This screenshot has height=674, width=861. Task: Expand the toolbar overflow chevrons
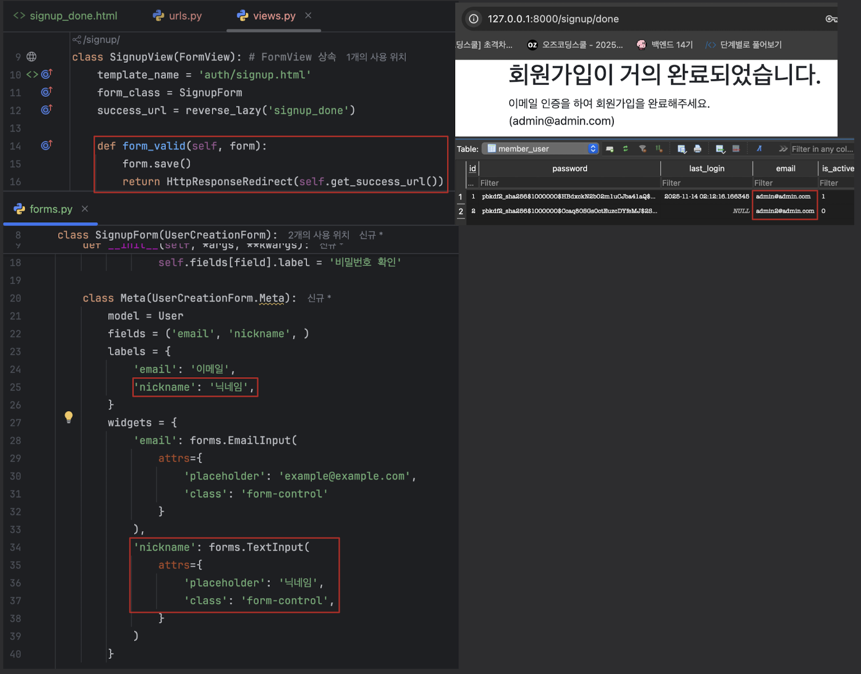pos(783,149)
